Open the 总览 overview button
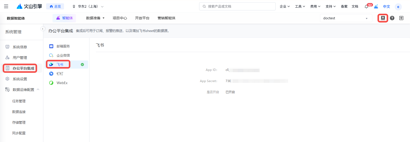Viewport: 410px width, 142px height. 55,6
